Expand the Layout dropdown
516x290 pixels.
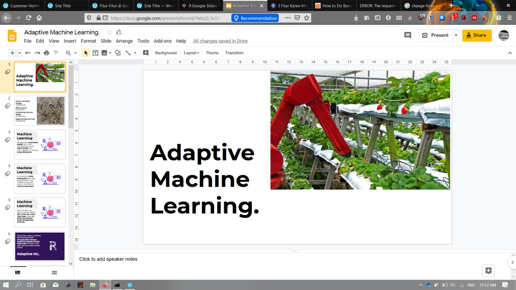point(191,53)
